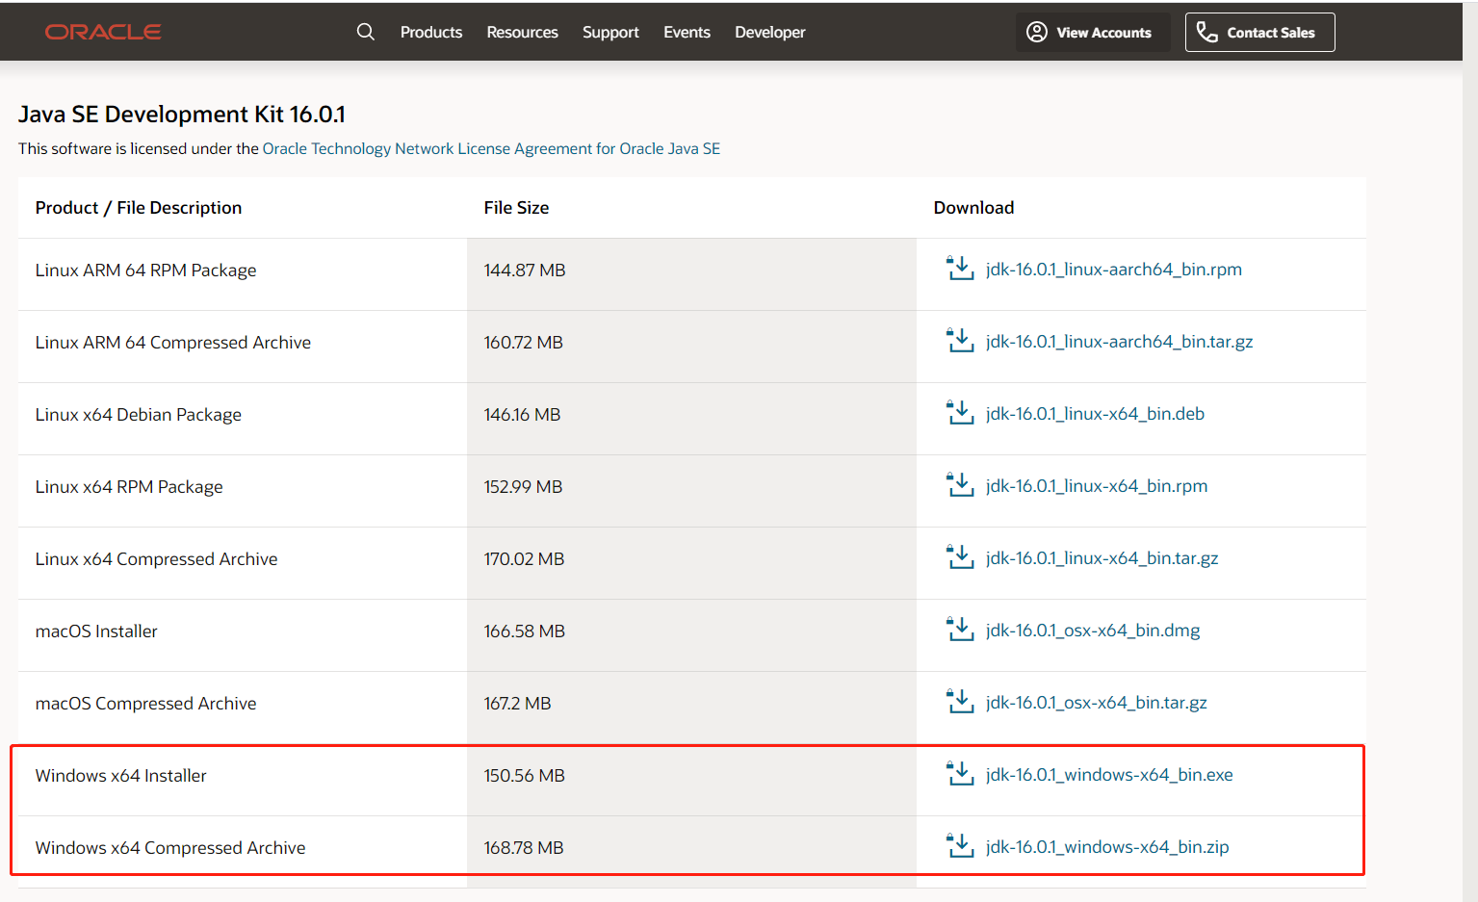
Task: Click the 160.72 MB file size
Action: [x=523, y=343]
